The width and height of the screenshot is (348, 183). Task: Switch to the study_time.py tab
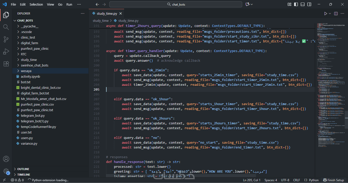(x=107, y=14)
